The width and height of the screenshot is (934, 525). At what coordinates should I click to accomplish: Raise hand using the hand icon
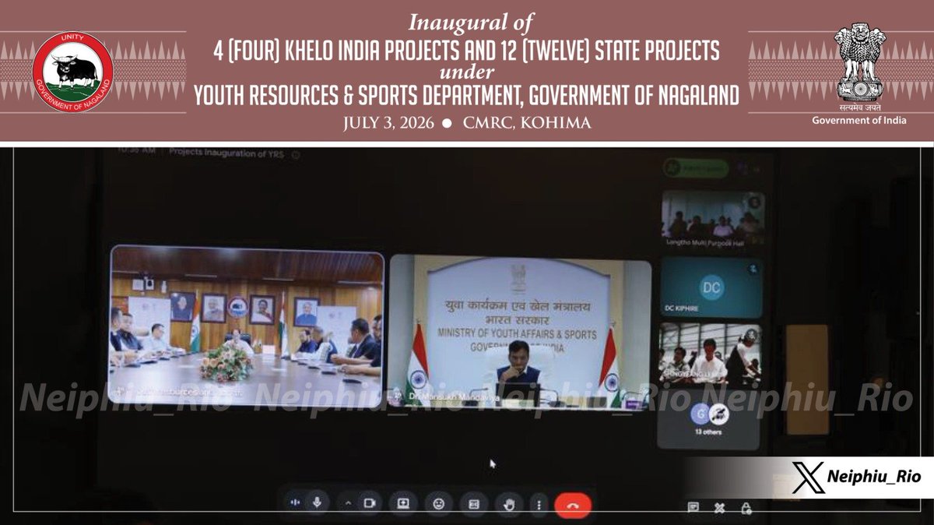coord(509,504)
